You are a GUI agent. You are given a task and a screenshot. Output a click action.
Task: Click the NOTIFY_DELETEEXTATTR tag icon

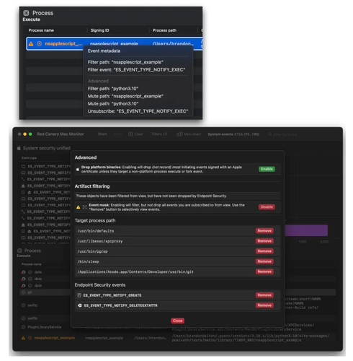pos(79,305)
